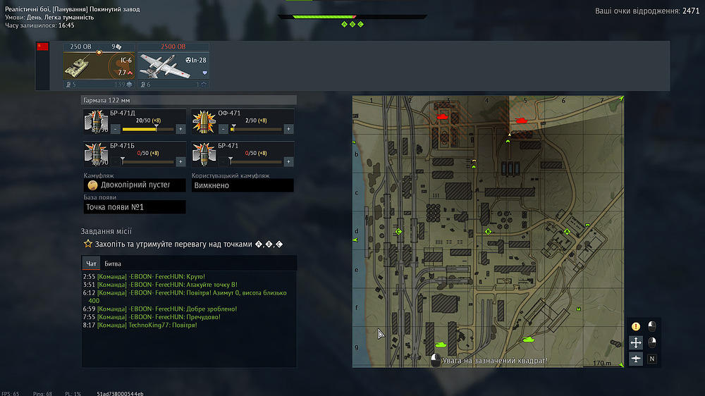This screenshot has width=705, height=396.
Task: Click the four-arrow move map icon
Action: pyautogui.click(x=636, y=342)
